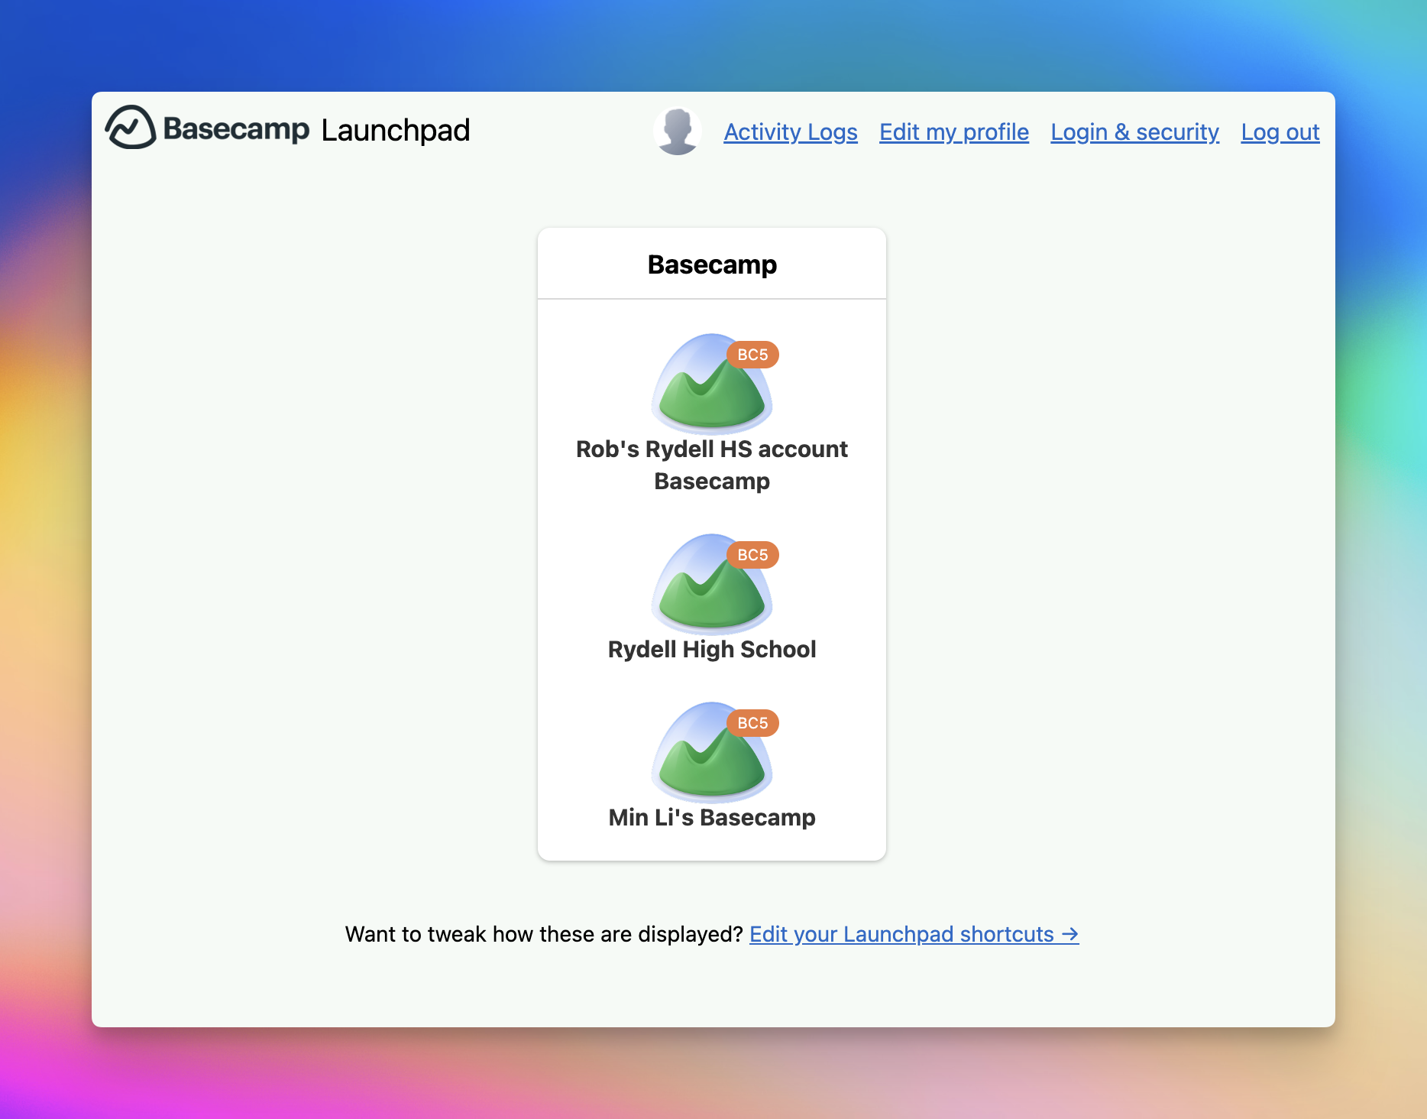The image size is (1427, 1119).
Task: Click BC5 badge on Rydell High School
Action: click(x=752, y=555)
